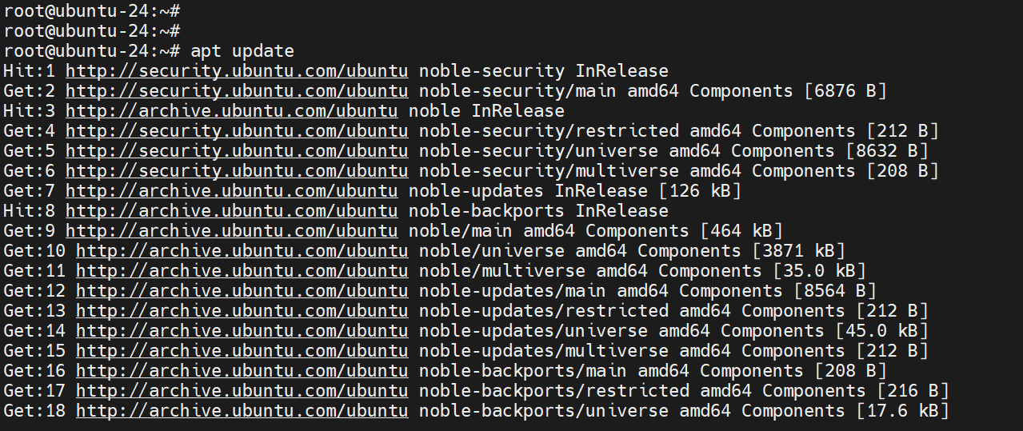Follow the link on the Get:9 line
The height and width of the screenshot is (431, 1023).
[231, 230]
